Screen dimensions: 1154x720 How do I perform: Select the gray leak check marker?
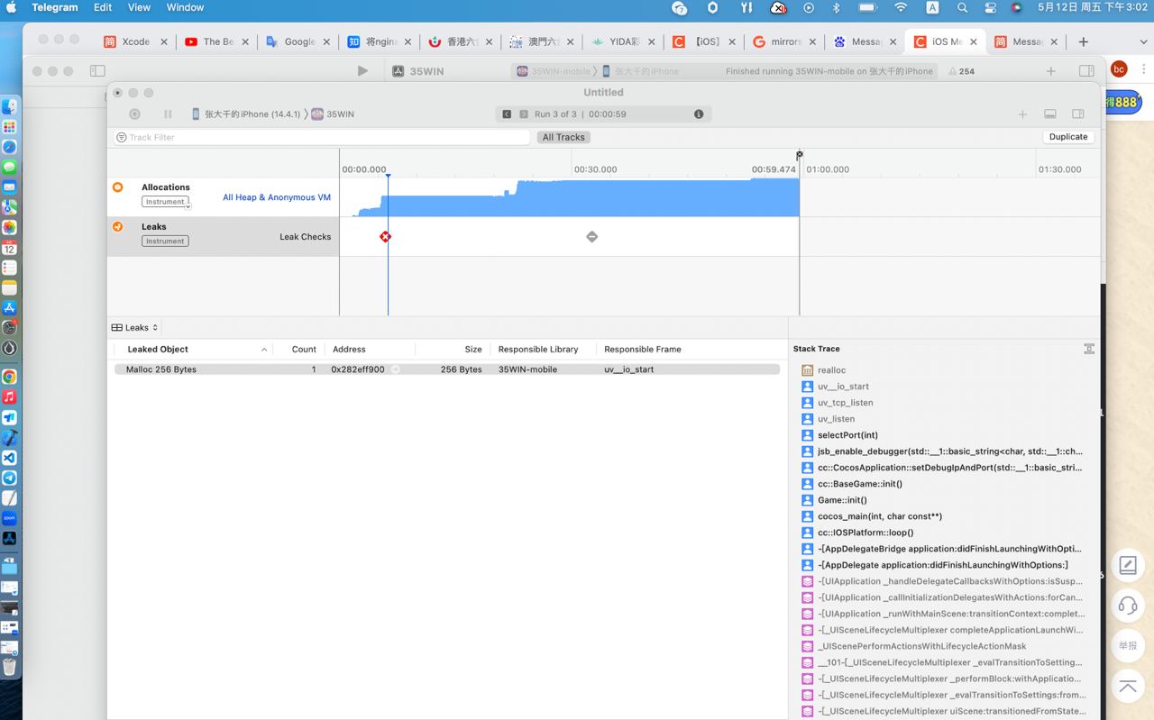(x=591, y=237)
